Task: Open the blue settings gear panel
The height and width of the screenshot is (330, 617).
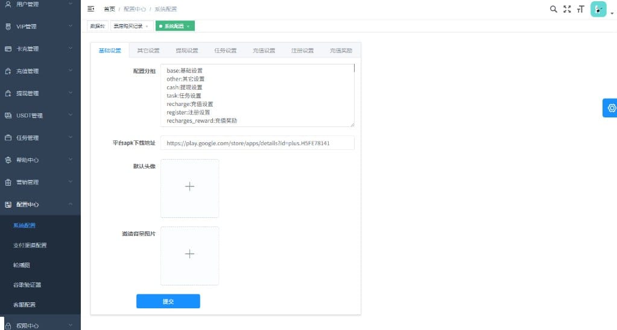Action: [611, 108]
